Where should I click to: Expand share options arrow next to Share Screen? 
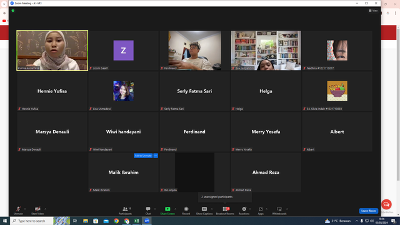click(x=175, y=209)
